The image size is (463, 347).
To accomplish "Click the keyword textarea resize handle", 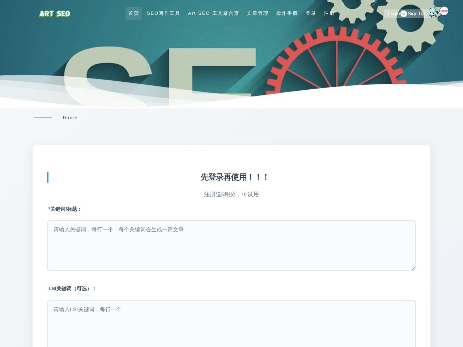I will point(413,268).
